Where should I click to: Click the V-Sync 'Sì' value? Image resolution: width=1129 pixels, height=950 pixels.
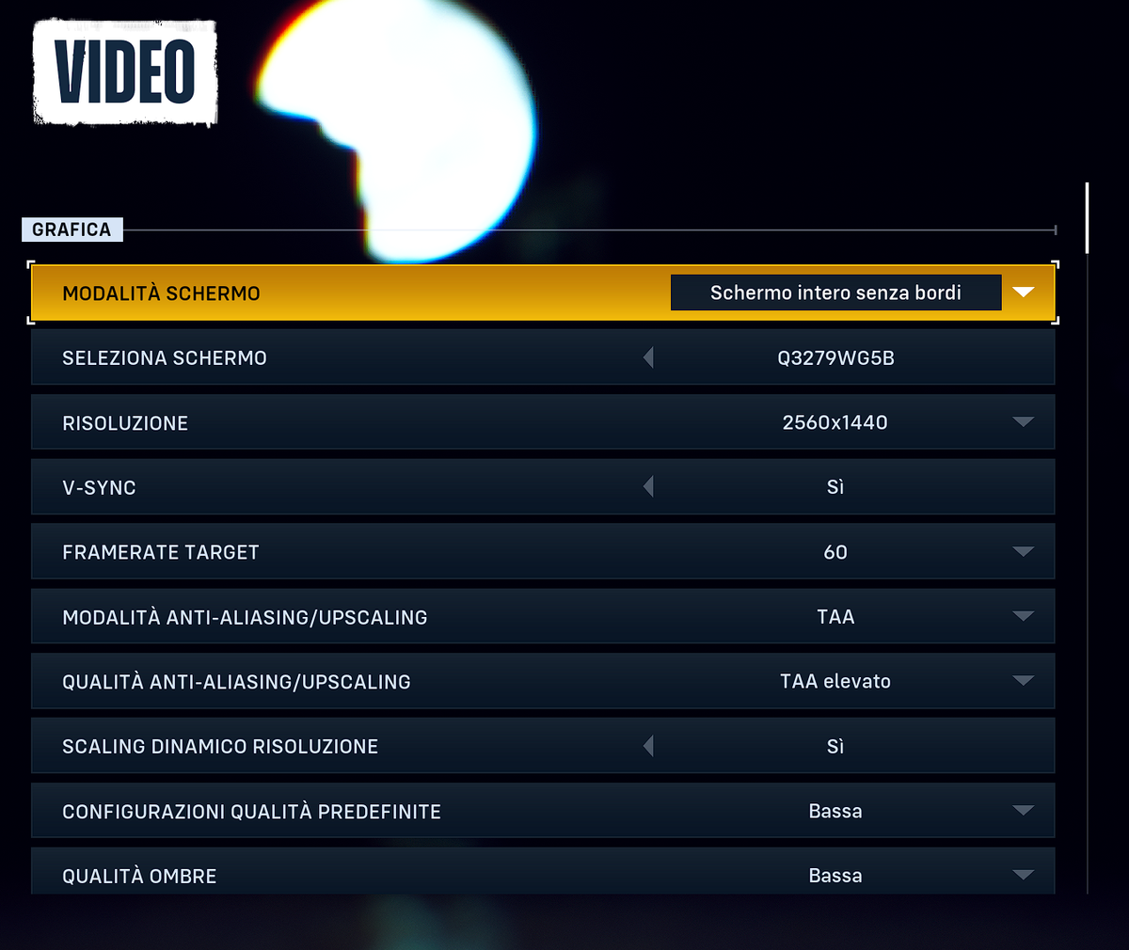835,487
